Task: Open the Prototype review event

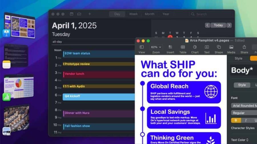Action: pos(99,64)
